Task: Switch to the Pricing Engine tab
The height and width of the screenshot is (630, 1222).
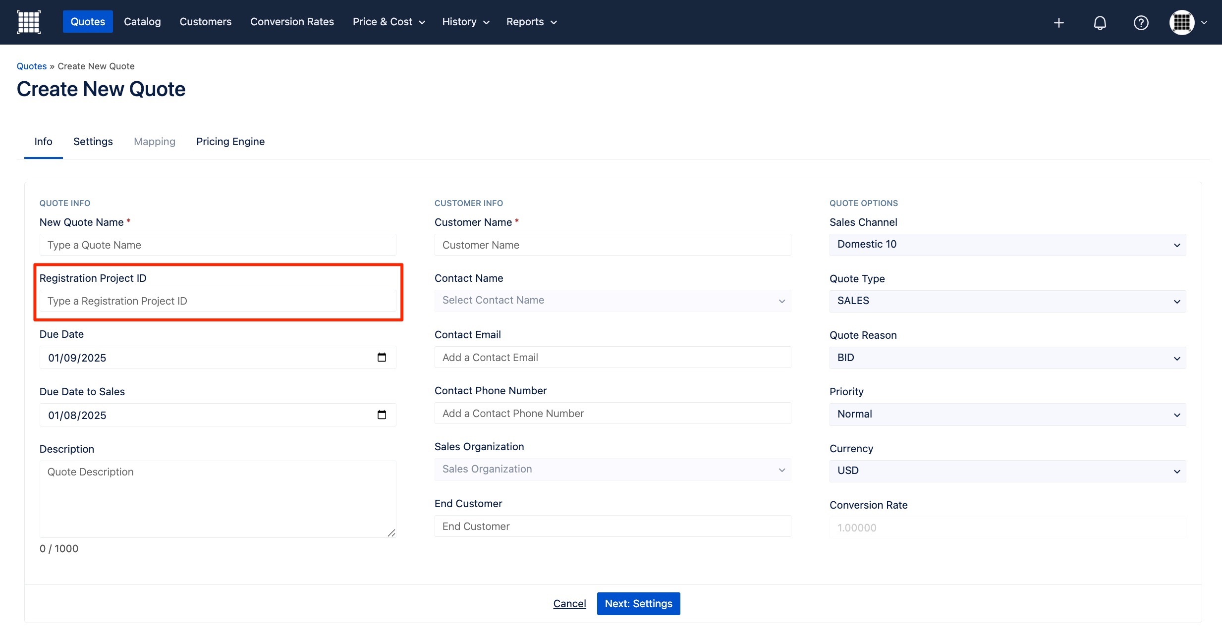Action: pos(230,142)
